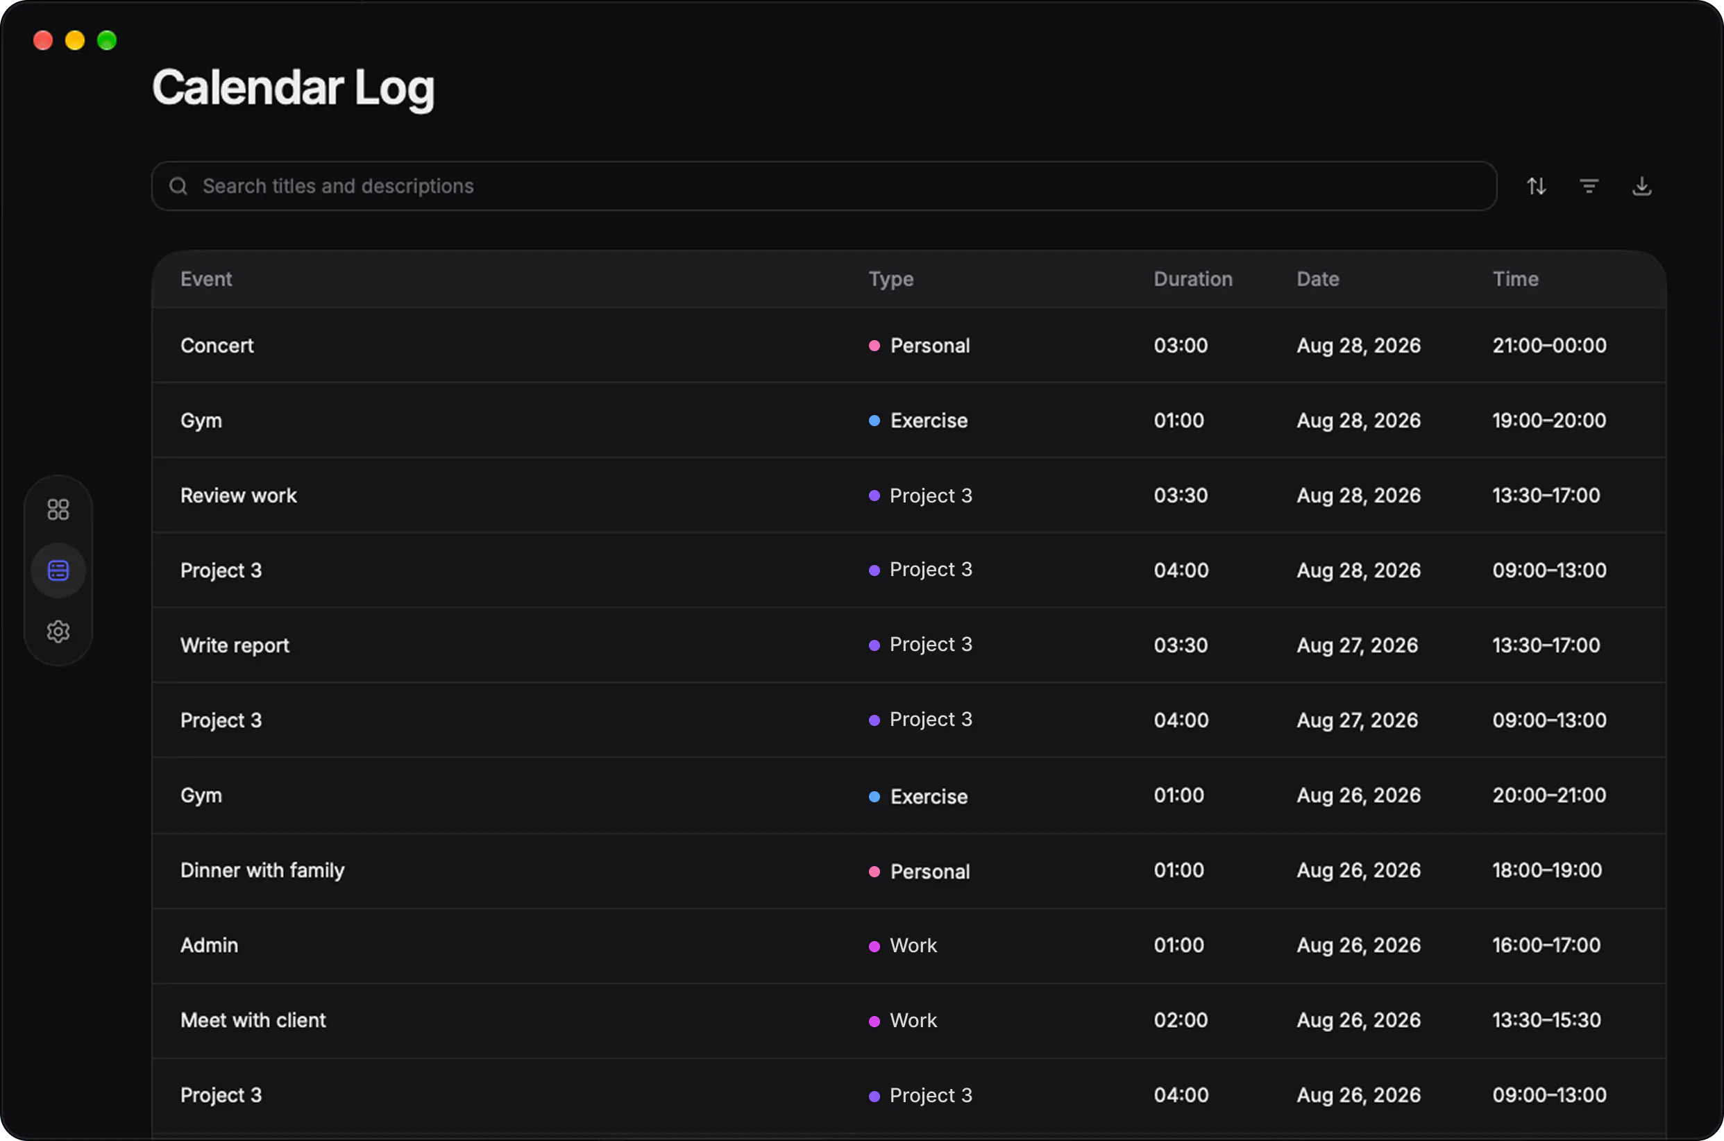Focus the search titles and descriptions field
This screenshot has width=1724, height=1141.
(x=824, y=186)
